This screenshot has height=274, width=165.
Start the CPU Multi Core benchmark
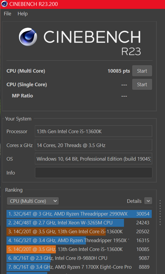(142, 71)
